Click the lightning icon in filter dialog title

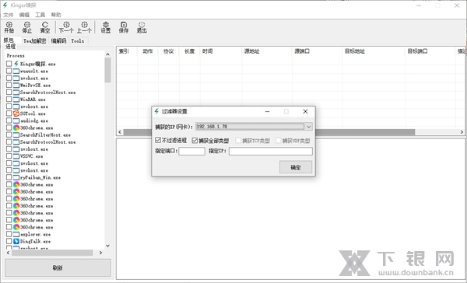click(x=156, y=111)
